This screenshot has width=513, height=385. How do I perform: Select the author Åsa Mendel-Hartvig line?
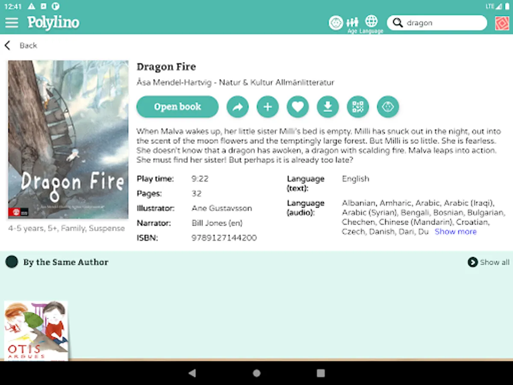pyautogui.click(x=236, y=82)
